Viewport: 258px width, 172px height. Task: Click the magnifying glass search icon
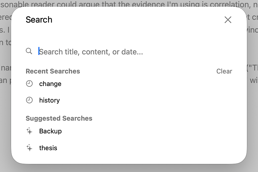pos(29,51)
